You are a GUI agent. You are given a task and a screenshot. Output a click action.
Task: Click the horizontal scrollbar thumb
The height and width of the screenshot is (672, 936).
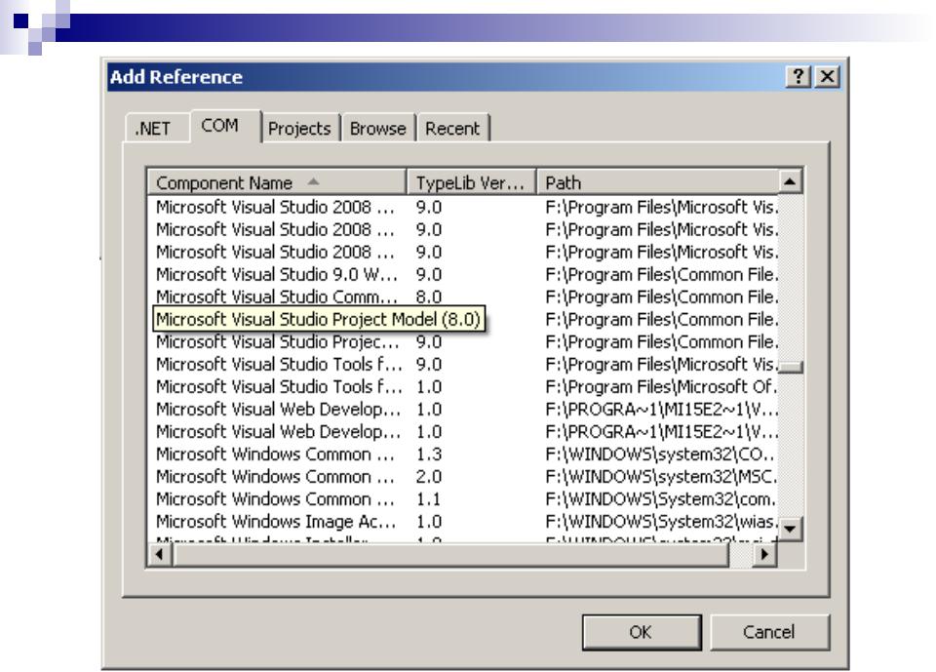tap(450, 555)
